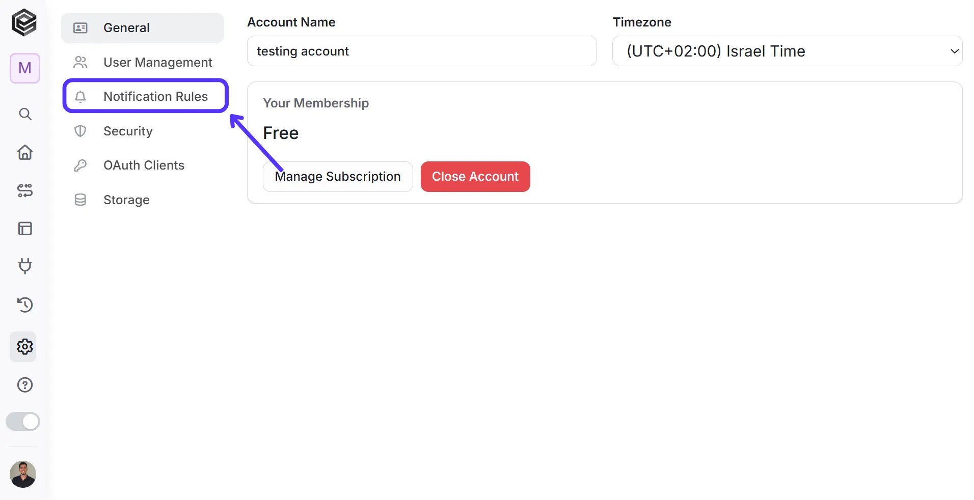Toggle the theme switch in sidebar

click(x=23, y=422)
